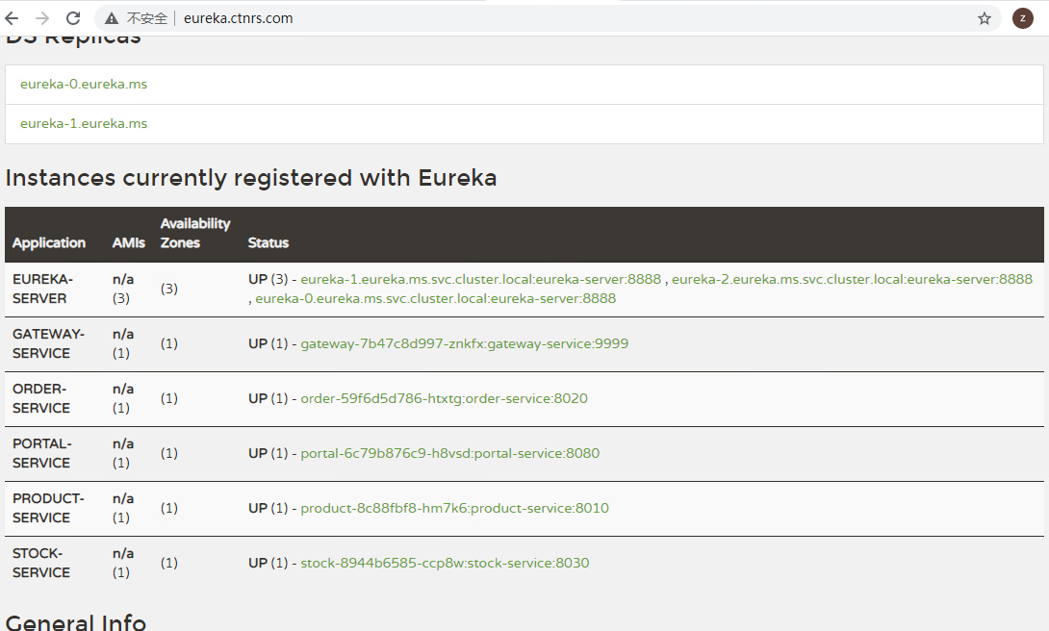Image resolution: width=1049 pixels, height=631 pixels.
Task: Click the AMIs column header
Action: pos(128,242)
